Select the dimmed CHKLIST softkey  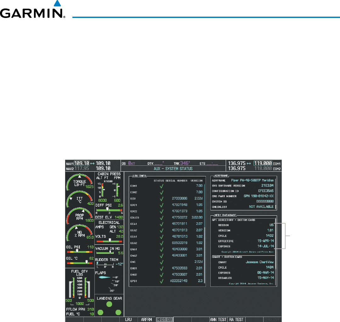(x=272, y=319)
